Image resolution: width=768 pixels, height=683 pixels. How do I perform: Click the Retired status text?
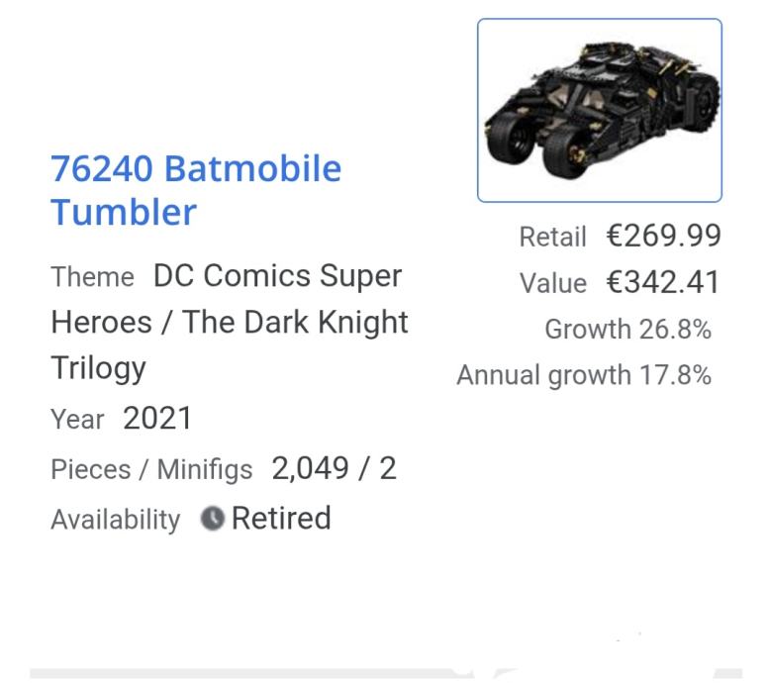pos(281,519)
